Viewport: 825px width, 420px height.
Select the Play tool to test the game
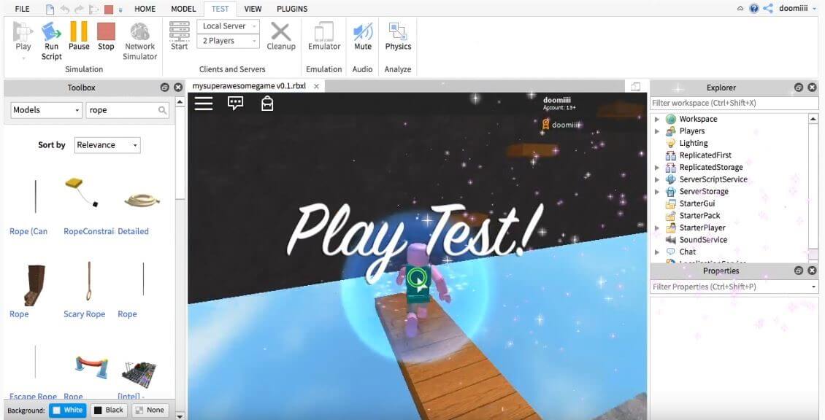tap(22, 36)
